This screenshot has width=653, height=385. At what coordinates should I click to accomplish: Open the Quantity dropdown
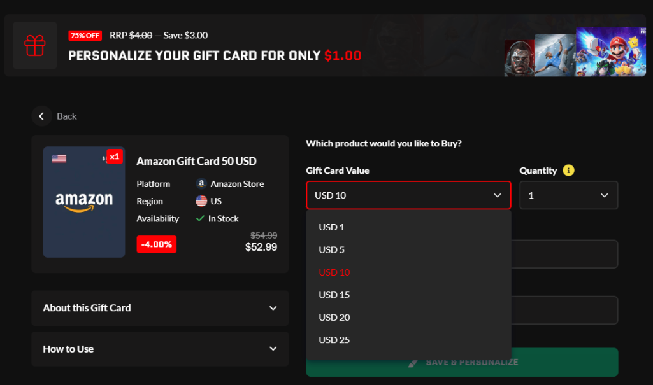568,195
